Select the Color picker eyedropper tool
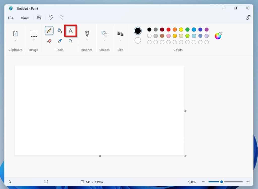The width and height of the screenshot is (258, 189). 60,41
